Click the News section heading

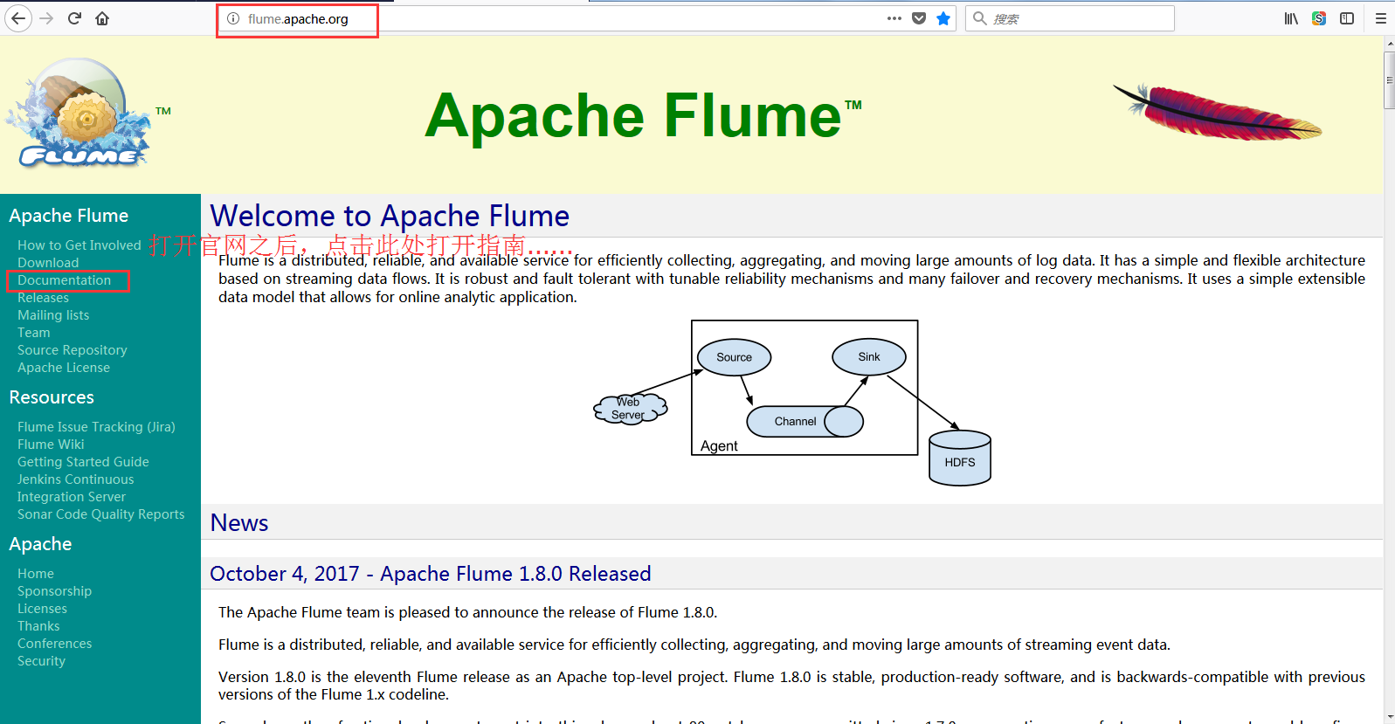239,523
